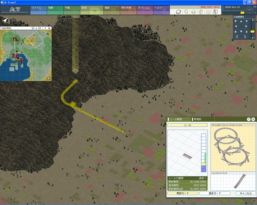Click the ground grid display icon
This screenshot has height=205, width=257.
pyautogui.click(x=208, y=12)
